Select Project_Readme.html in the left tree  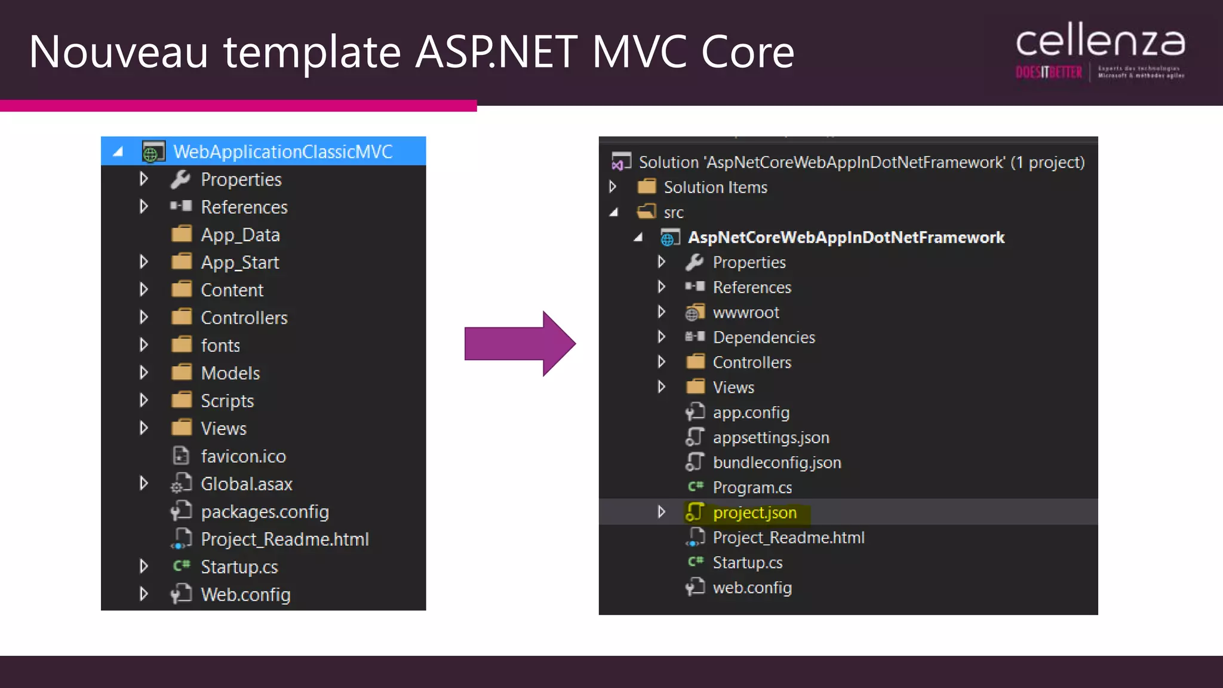pos(285,539)
